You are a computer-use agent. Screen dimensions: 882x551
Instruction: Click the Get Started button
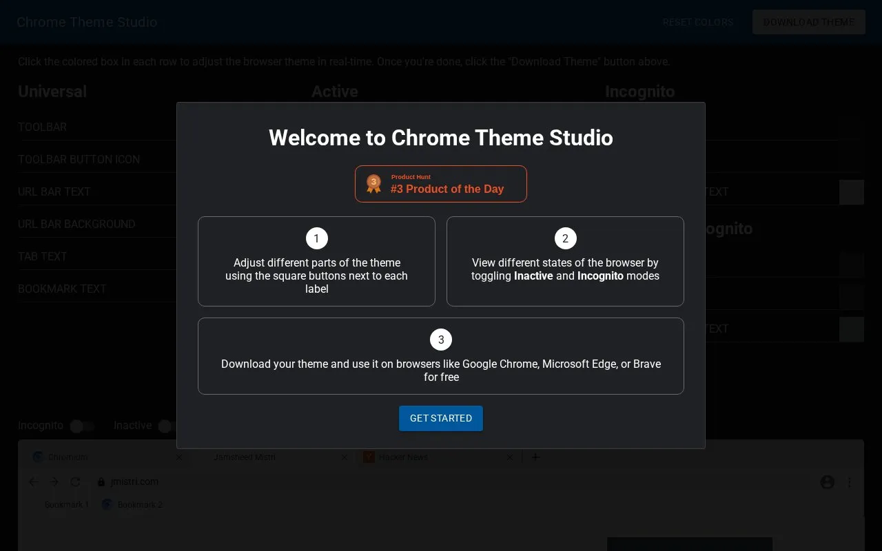[x=441, y=418]
